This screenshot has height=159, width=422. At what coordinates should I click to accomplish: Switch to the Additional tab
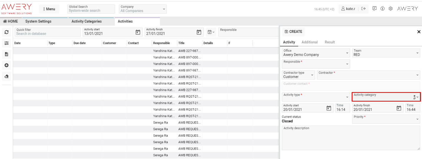click(x=310, y=42)
